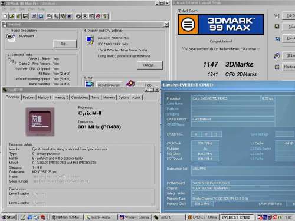295x221 pixels.
Task: Click the floppy disk icon in score window
Action: (277, 27)
